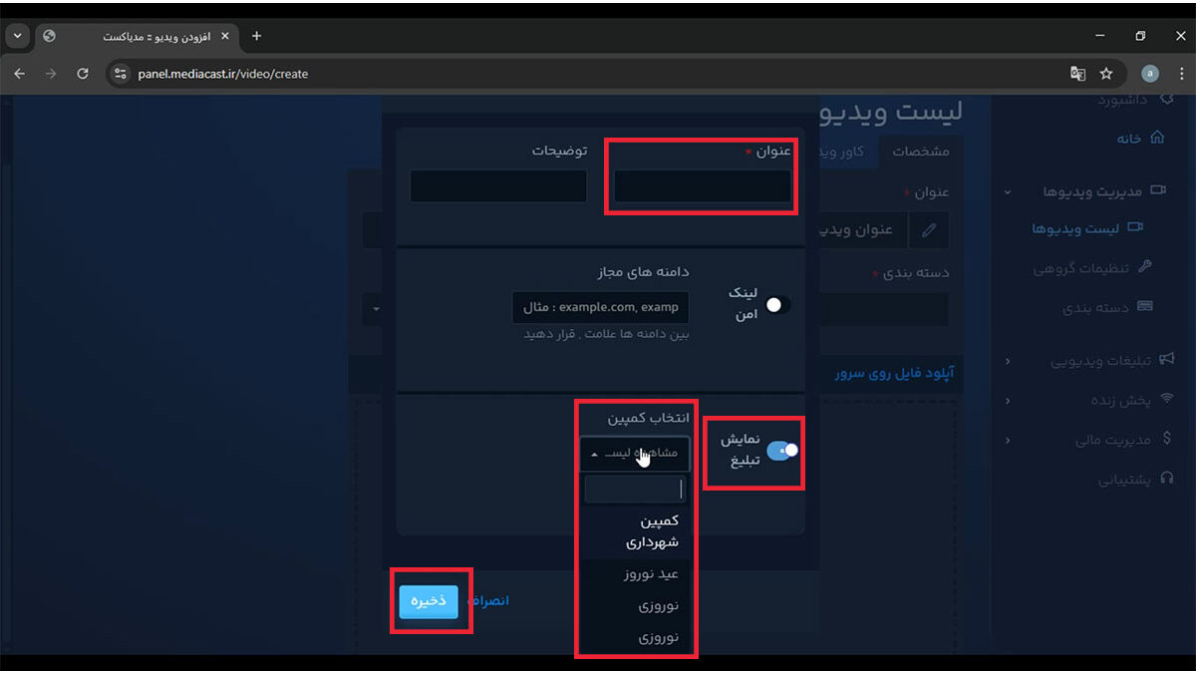Collapse the انتخاب کمپین campaign dropdown
The image size is (1196, 673).
[x=634, y=454]
